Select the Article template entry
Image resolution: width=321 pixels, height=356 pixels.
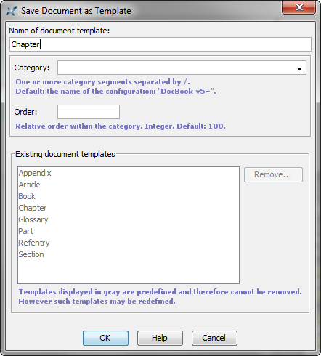(x=29, y=185)
